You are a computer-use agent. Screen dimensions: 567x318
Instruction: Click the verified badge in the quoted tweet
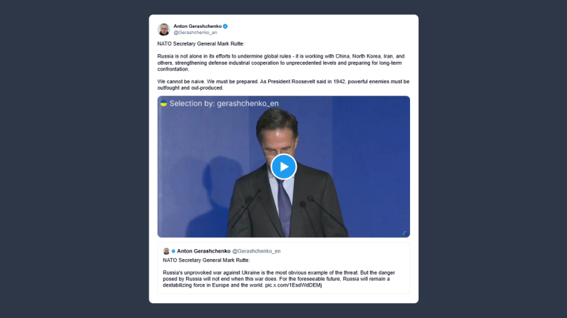(173, 251)
